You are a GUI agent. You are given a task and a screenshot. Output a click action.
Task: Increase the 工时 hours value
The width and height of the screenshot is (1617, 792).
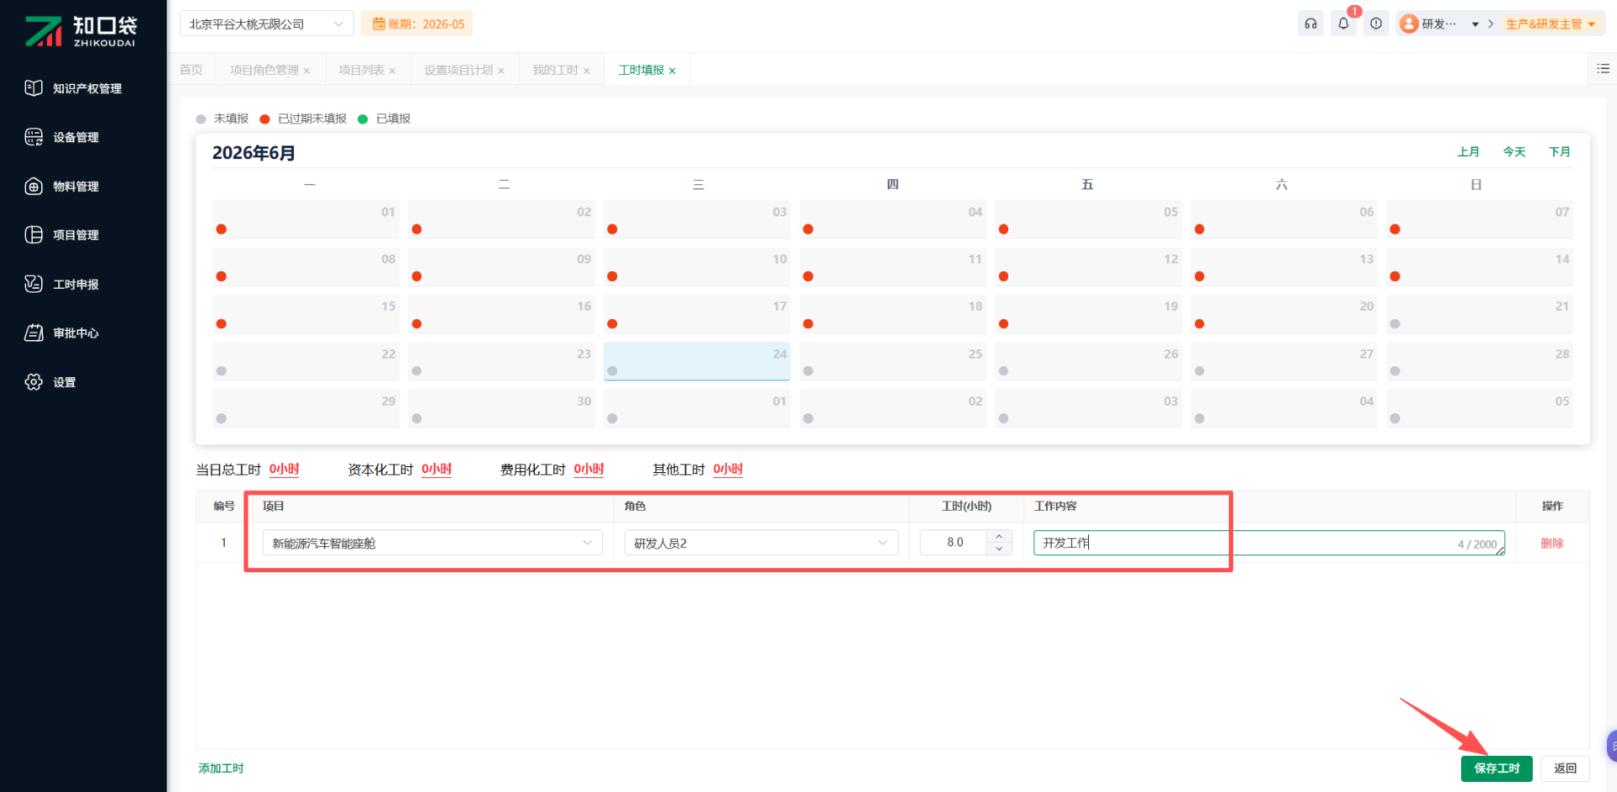click(x=999, y=536)
